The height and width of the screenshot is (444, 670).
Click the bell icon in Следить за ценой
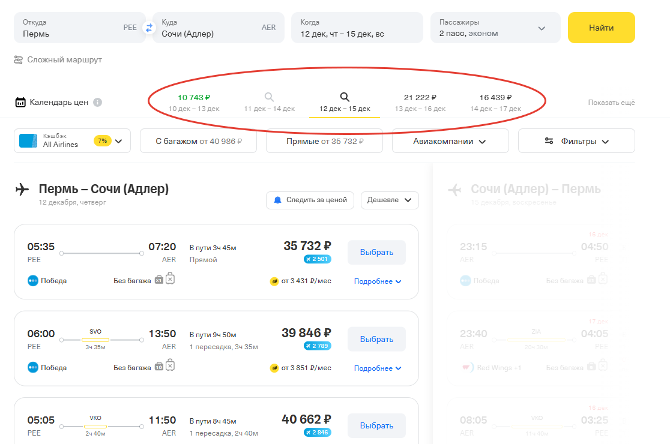tap(277, 200)
